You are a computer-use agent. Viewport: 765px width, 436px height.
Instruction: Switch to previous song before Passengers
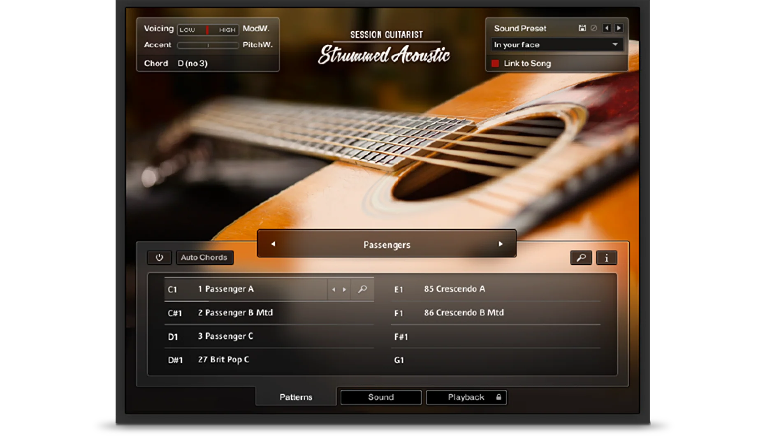(273, 244)
